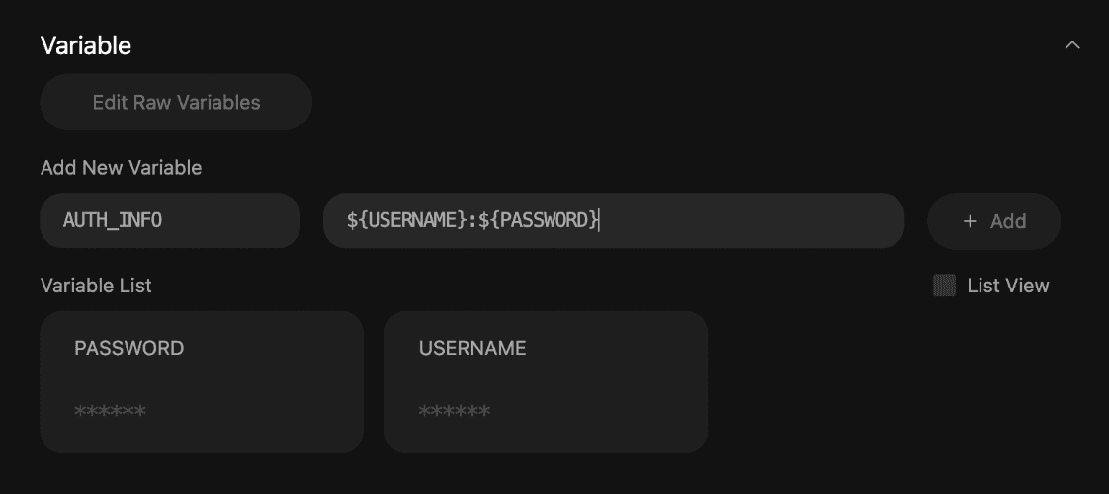The width and height of the screenshot is (1109, 494).
Task: Reveal the masked value of PASSWORD
Action: coord(110,411)
